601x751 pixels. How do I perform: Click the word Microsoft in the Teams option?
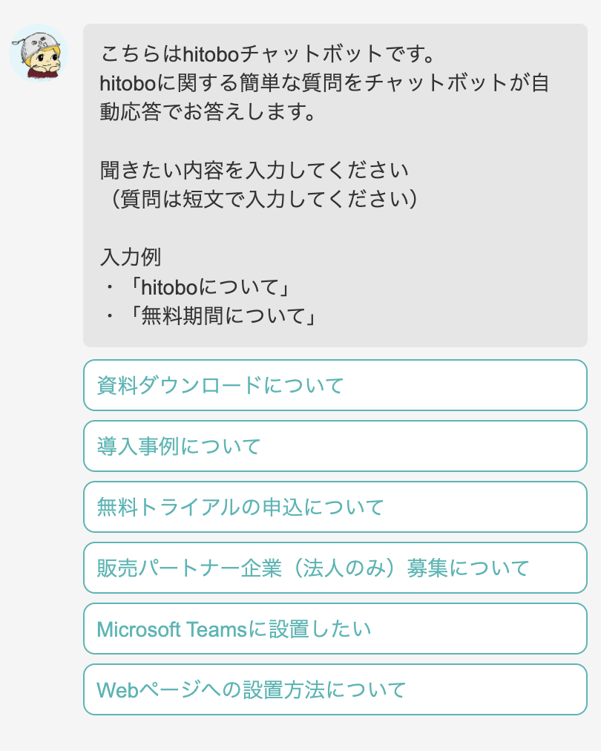tap(139, 629)
